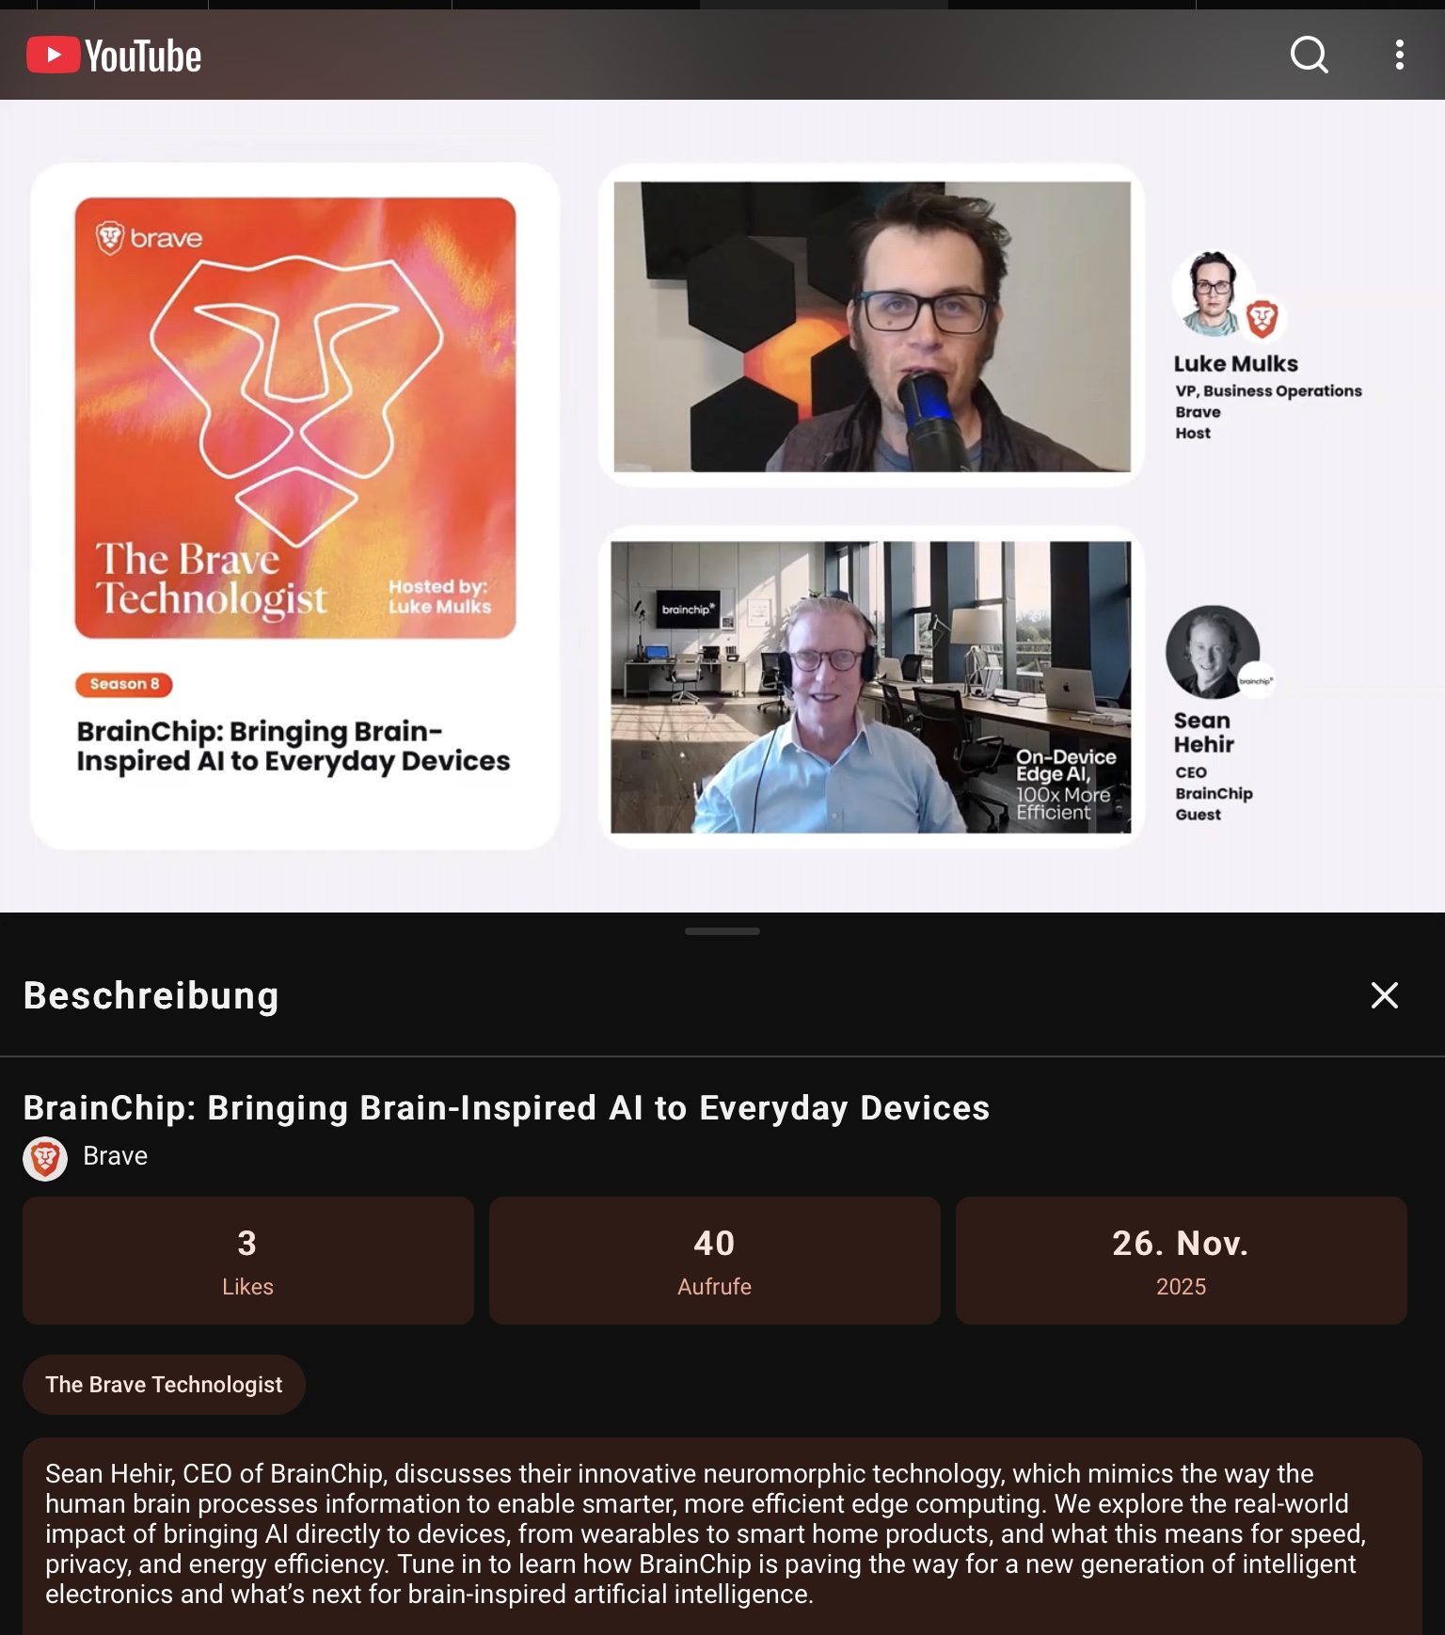
Task: Click the 40 Aufrufe stat box
Action: pyautogui.click(x=715, y=1261)
